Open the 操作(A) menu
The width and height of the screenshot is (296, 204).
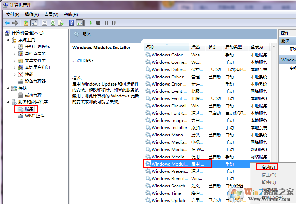tap(32, 14)
